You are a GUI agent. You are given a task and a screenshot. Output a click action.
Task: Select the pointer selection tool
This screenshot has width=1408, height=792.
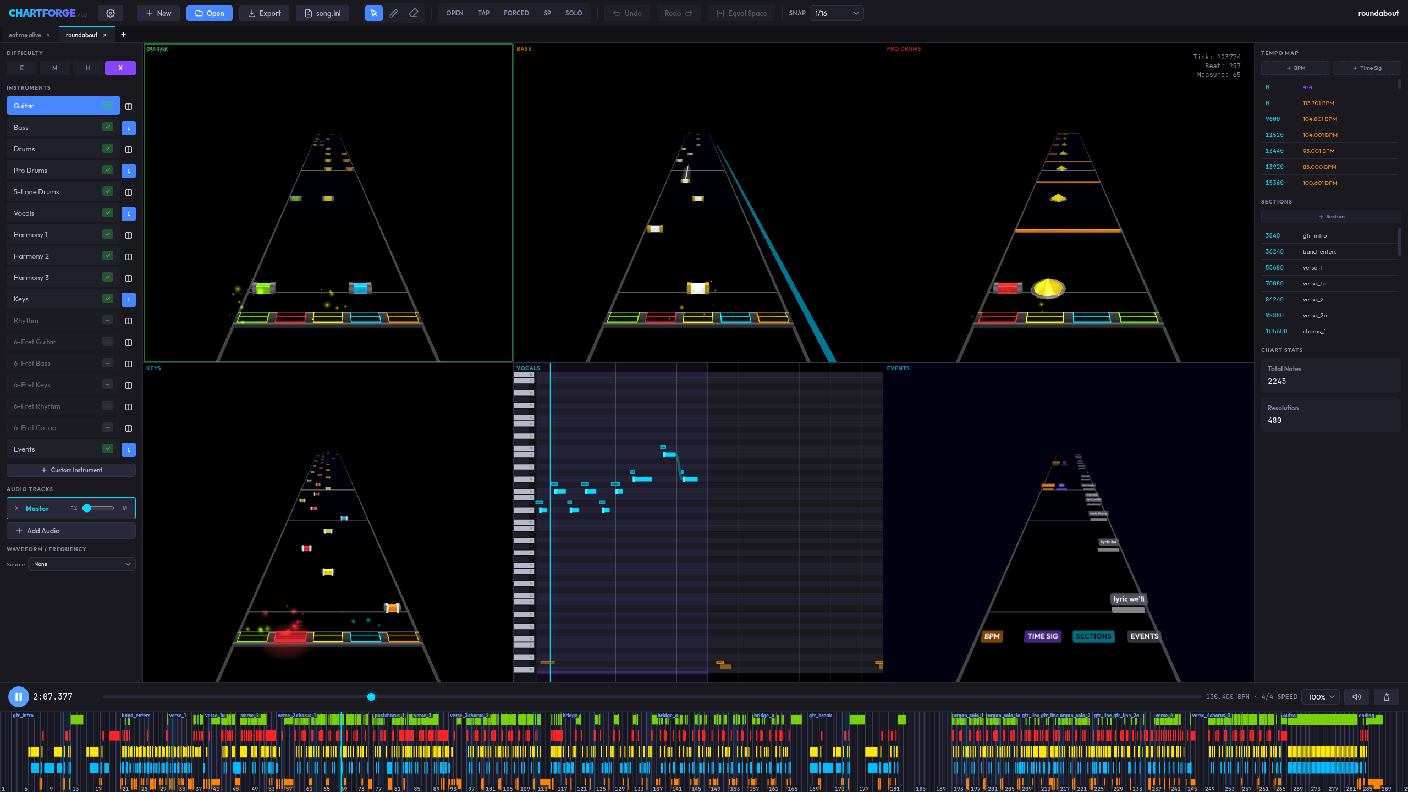pyautogui.click(x=373, y=13)
